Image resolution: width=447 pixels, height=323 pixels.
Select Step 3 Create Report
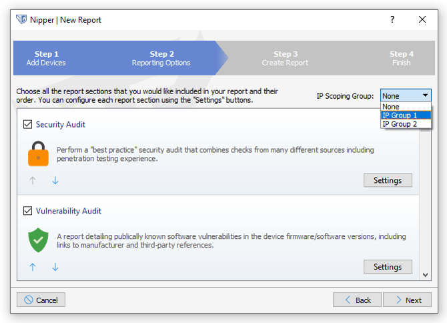pos(285,58)
